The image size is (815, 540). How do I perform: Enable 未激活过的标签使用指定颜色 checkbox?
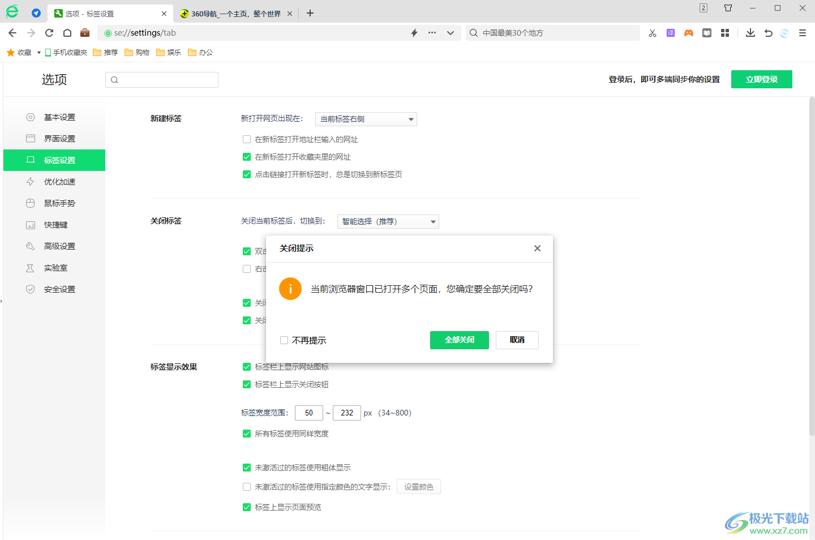coord(247,487)
